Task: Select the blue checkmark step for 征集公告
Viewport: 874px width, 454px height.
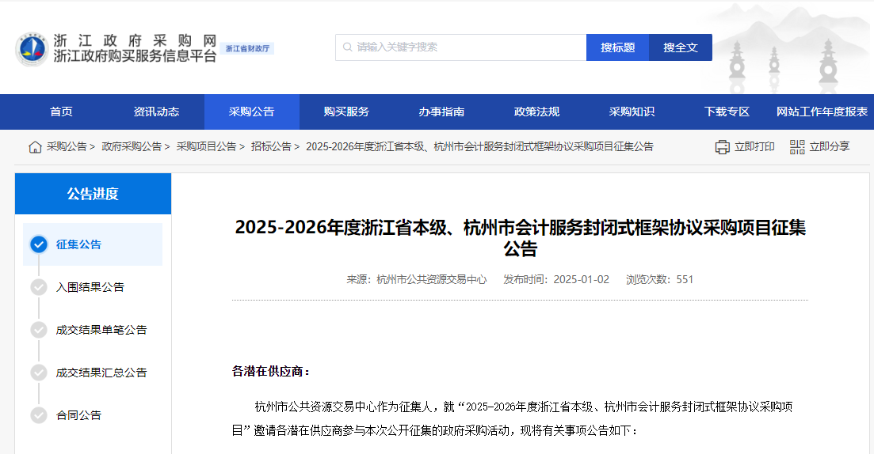Action: (39, 244)
